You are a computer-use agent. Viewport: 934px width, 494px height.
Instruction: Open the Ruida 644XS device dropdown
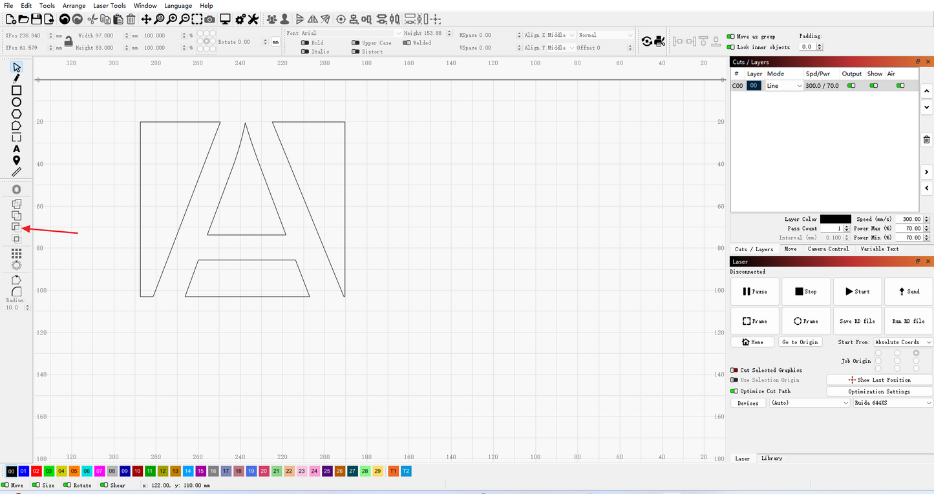coord(893,402)
